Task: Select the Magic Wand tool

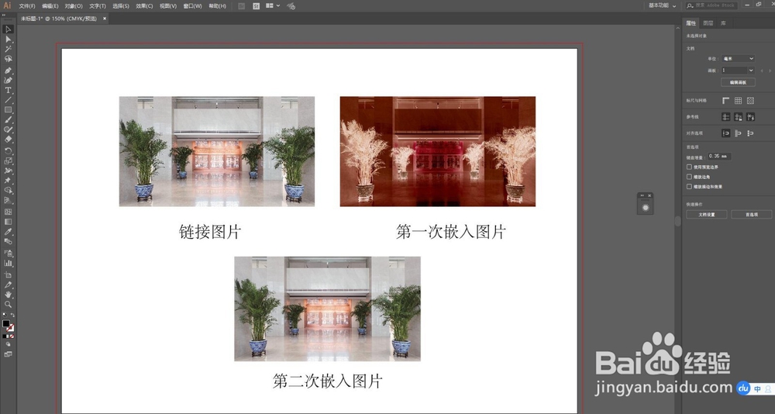Action: 9,49
